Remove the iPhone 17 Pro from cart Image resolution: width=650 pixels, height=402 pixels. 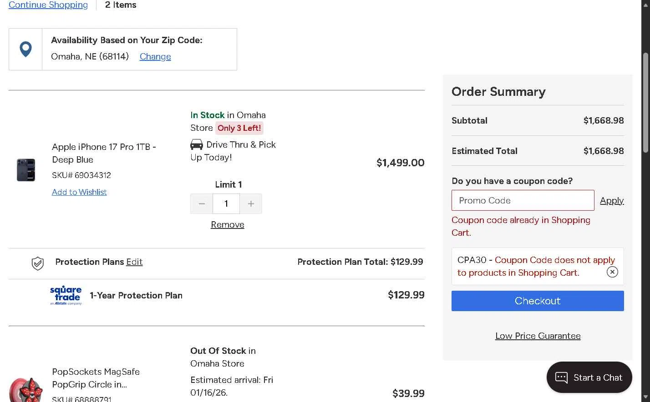coord(228,224)
